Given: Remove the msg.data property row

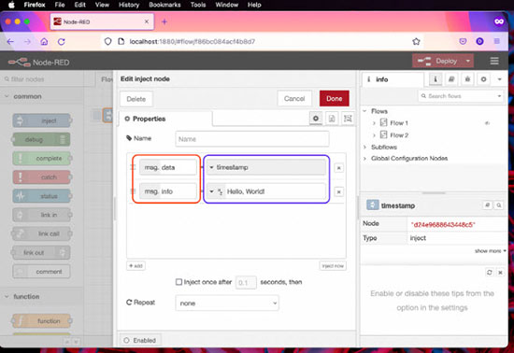Looking at the screenshot, I should pyautogui.click(x=338, y=168).
